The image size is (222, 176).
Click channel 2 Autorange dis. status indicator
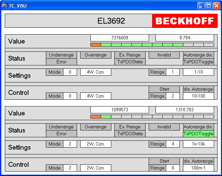pyautogui.click(x=198, y=127)
